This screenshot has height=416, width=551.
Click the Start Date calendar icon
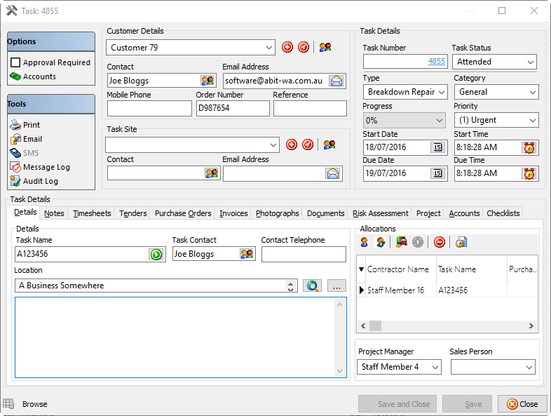pyautogui.click(x=437, y=147)
